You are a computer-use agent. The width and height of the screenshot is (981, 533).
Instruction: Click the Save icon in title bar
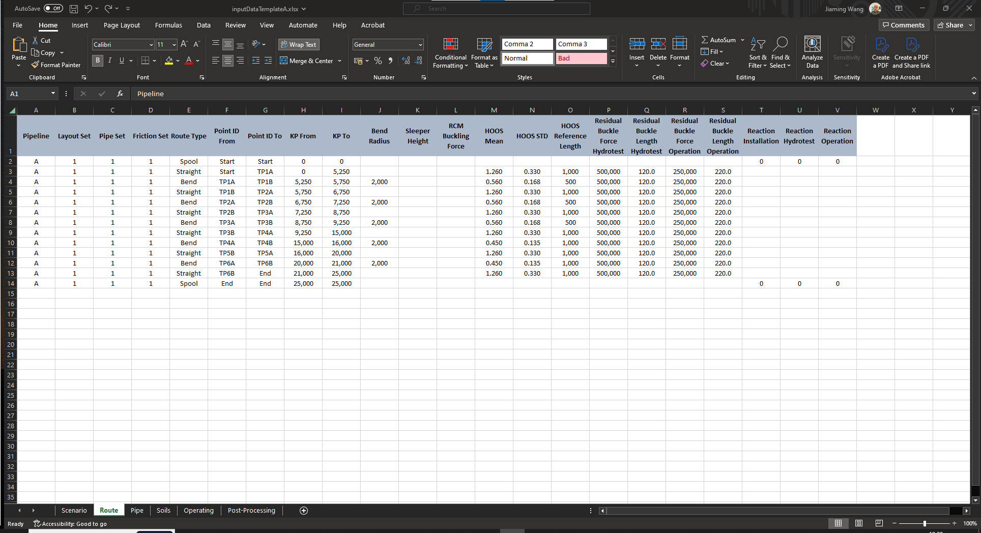pos(74,9)
